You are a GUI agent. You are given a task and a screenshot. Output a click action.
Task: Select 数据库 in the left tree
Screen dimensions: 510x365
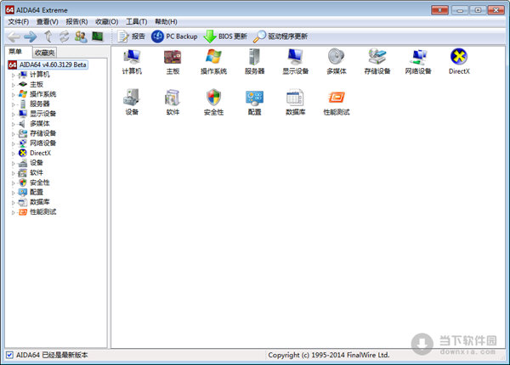click(40, 202)
